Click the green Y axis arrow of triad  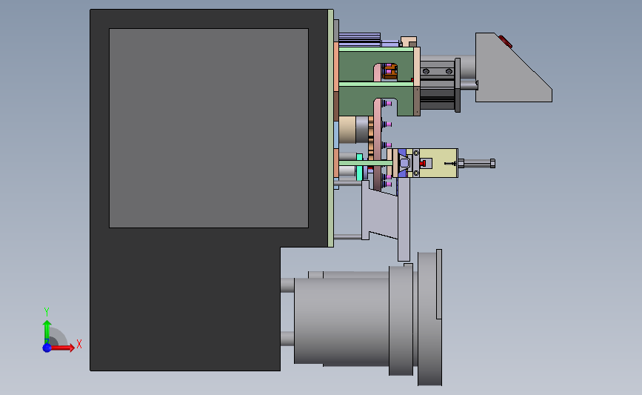47,332
